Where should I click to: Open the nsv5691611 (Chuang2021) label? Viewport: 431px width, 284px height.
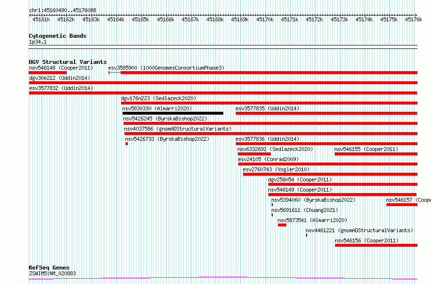point(305,210)
